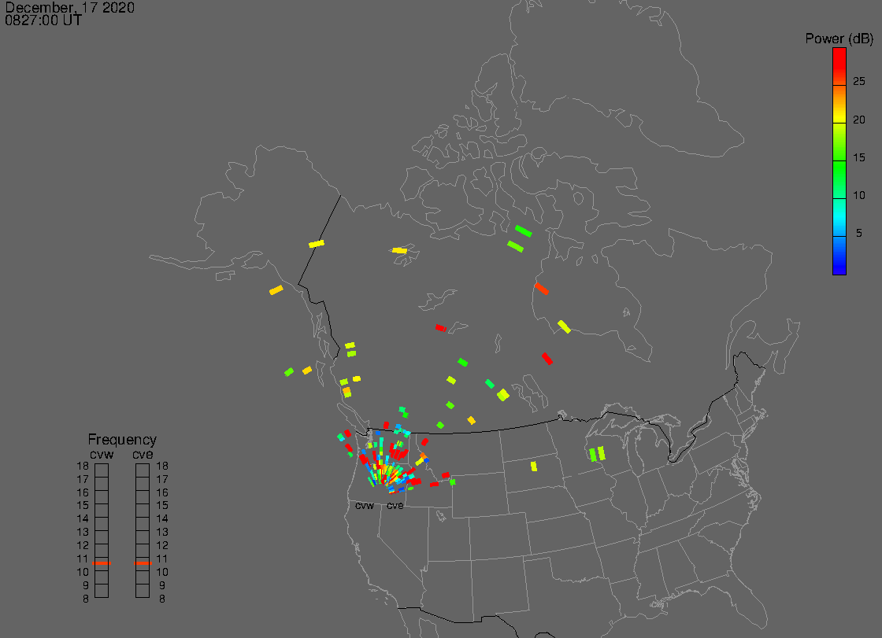
Task: Click the 5 tick label on power scale
Action: [x=859, y=233]
